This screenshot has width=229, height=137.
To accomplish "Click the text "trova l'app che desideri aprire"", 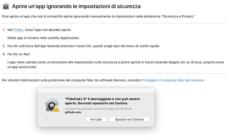I will tap(48, 30).
